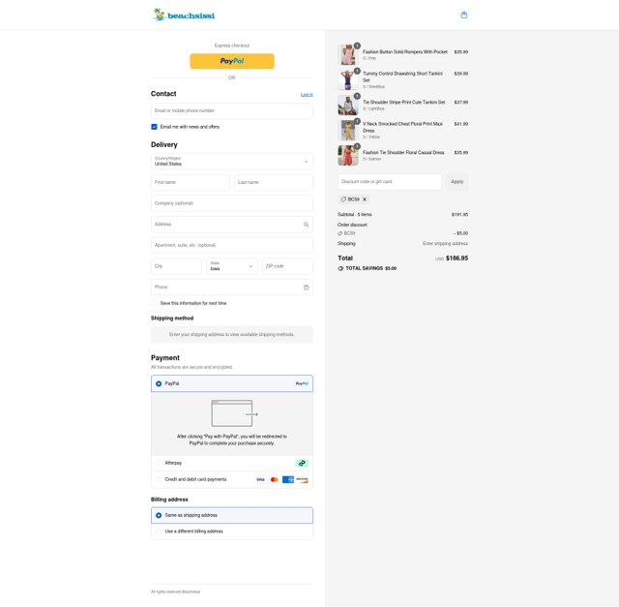The image size is (619, 607).
Task: Click the Discover card icon
Action: click(302, 479)
